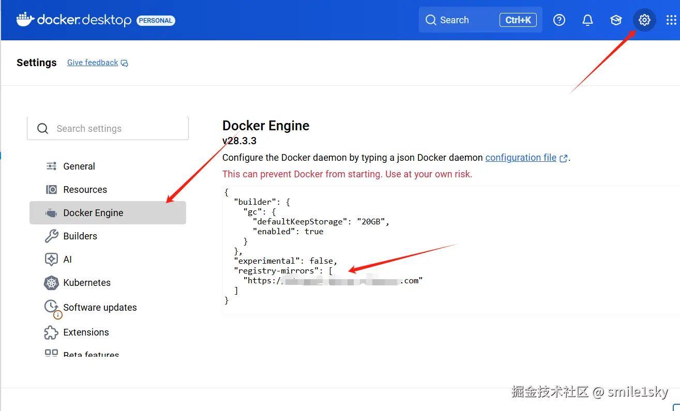This screenshot has height=411, width=680.
Task: Open the apps grid icon
Action: pos(671,20)
